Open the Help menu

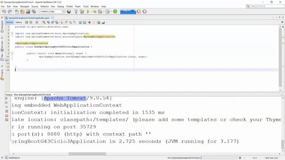click(103, 6)
